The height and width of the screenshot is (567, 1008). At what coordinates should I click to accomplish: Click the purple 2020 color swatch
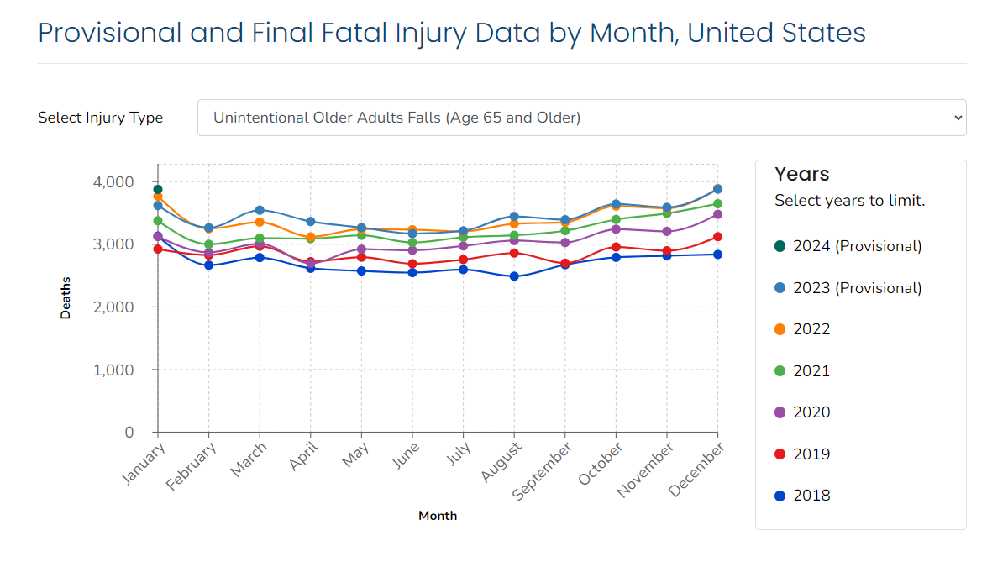tap(781, 412)
